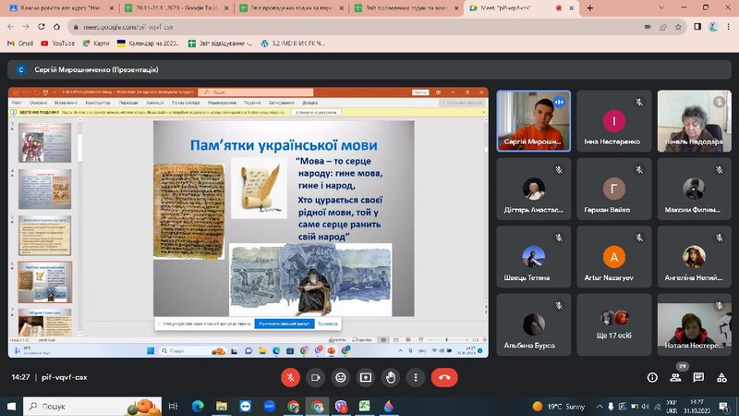Viewport: 739px width, 416px height.
Task: Click Chrome back navigation arrow
Action: (x=11, y=27)
